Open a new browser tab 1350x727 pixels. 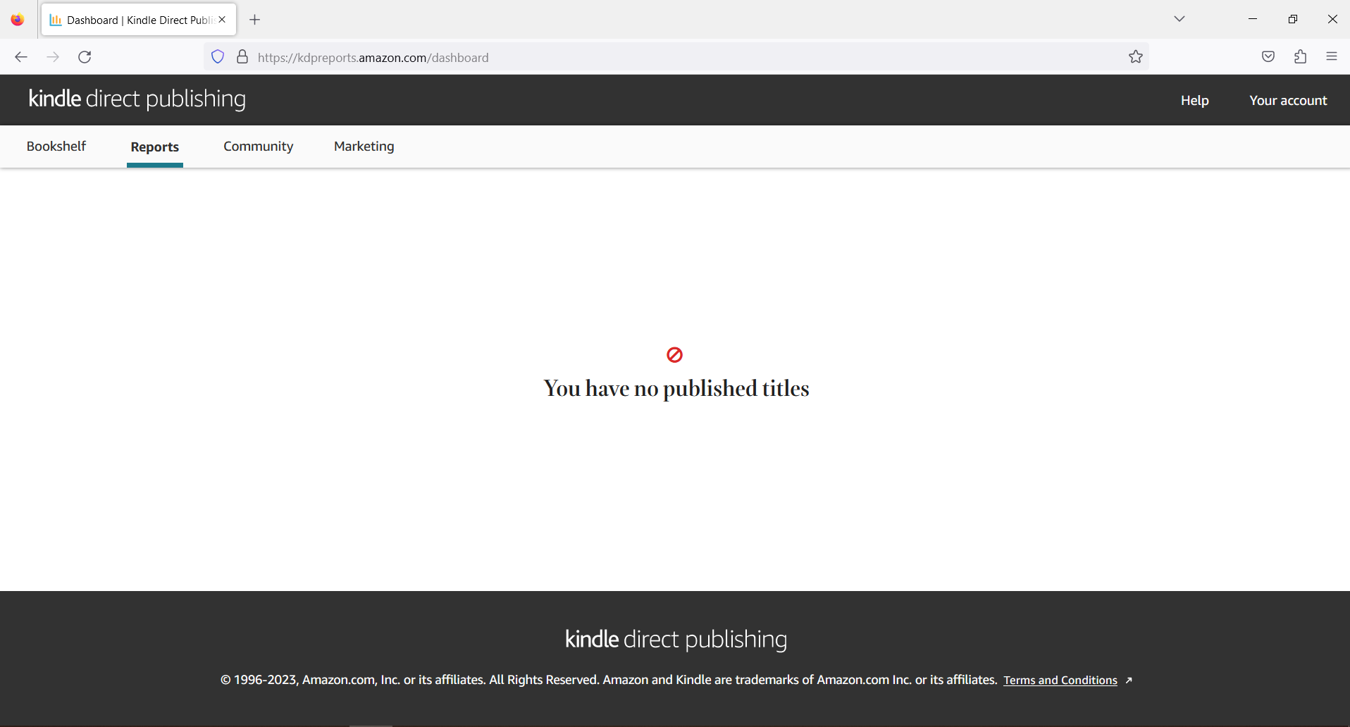point(255,19)
